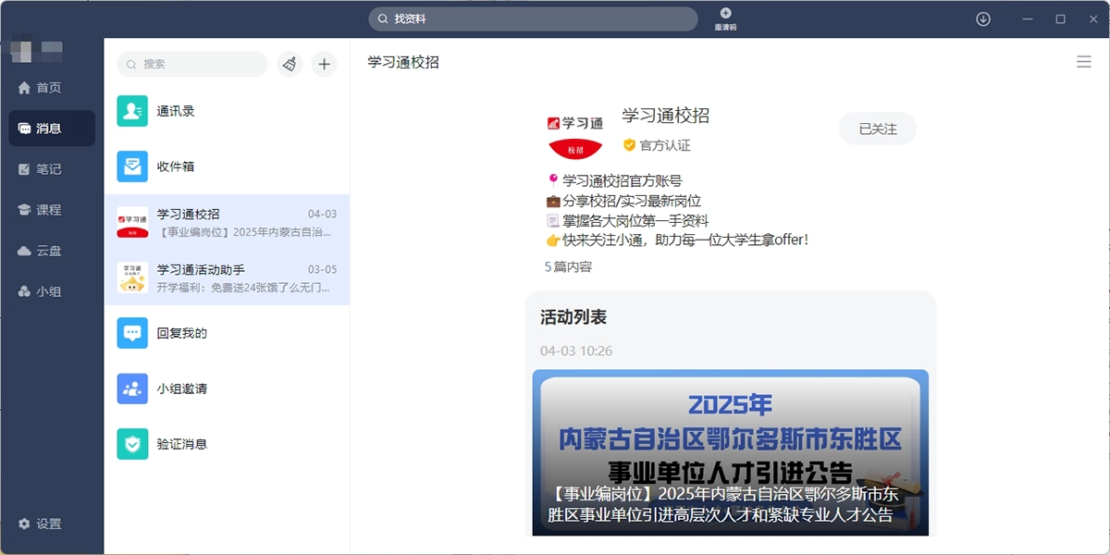The width and height of the screenshot is (1110, 555).
Task: Open the plus menu for new chat
Action: coord(324,64)
